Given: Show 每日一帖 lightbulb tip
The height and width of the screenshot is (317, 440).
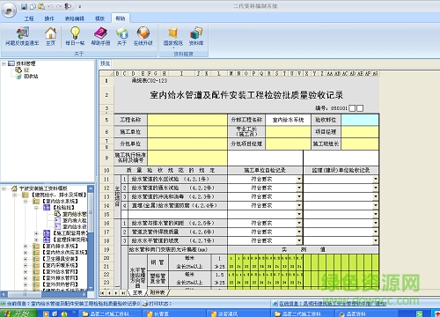Looking at the screenshot, I should click(x=75, y=36).
